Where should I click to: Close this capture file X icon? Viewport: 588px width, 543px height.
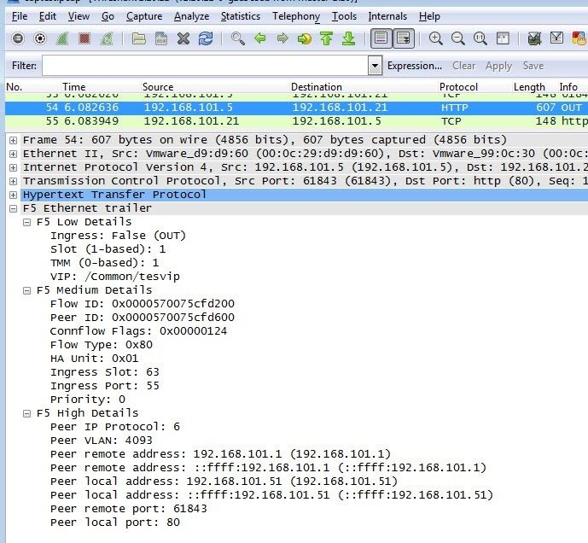[183, 38]
